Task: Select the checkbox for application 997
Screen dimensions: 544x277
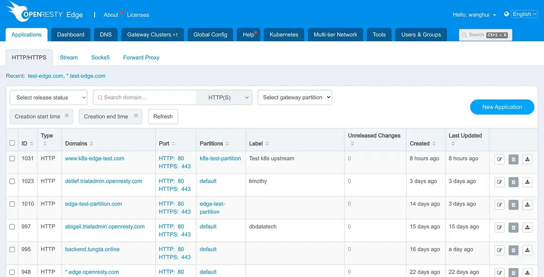Action: (x=12, y=227)
